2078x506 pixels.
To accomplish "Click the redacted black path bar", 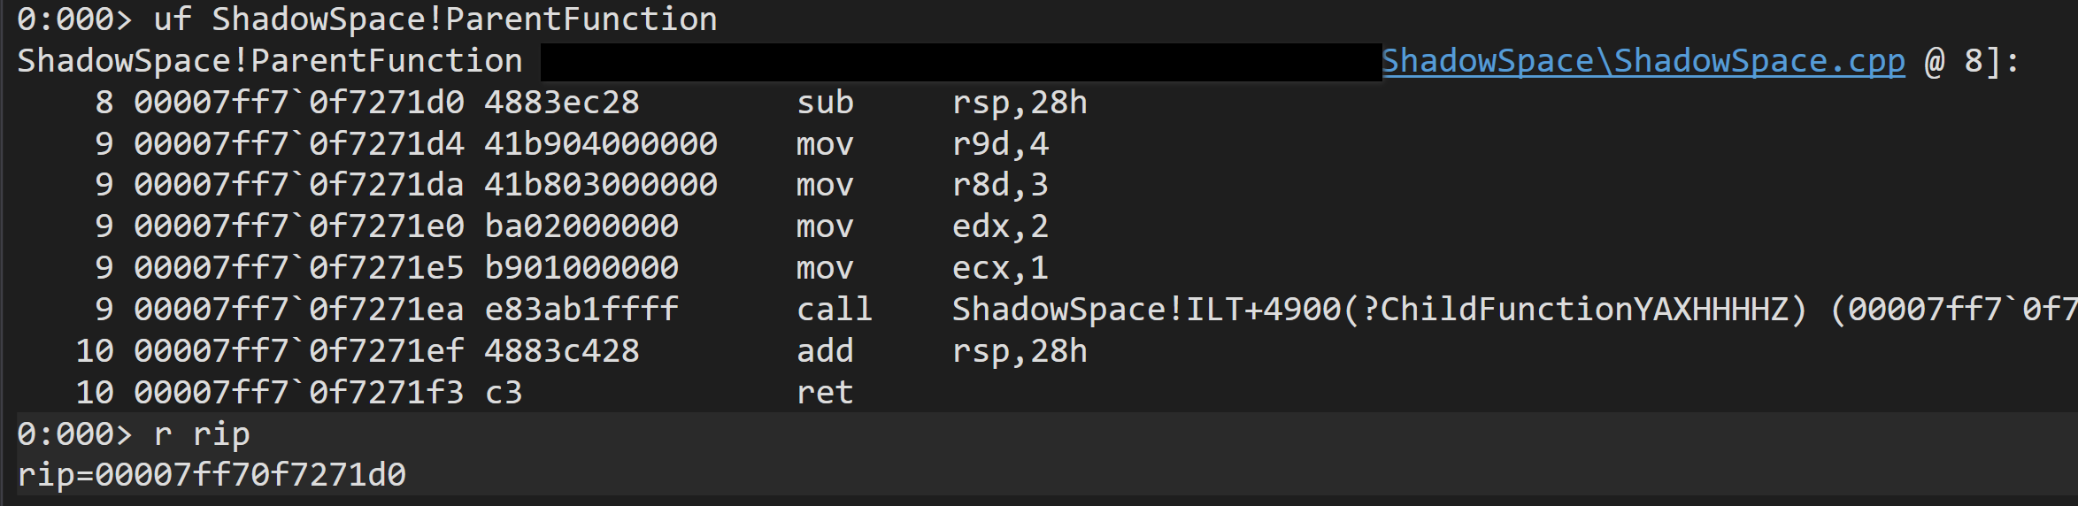I will point(960,62).
